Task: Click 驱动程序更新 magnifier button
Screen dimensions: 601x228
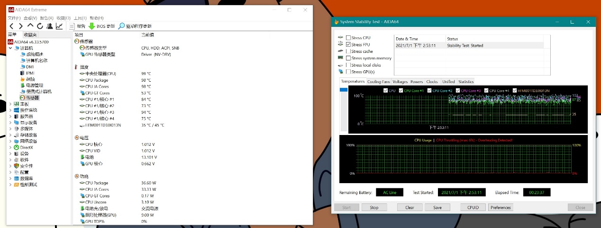Action: coord(135,26)
